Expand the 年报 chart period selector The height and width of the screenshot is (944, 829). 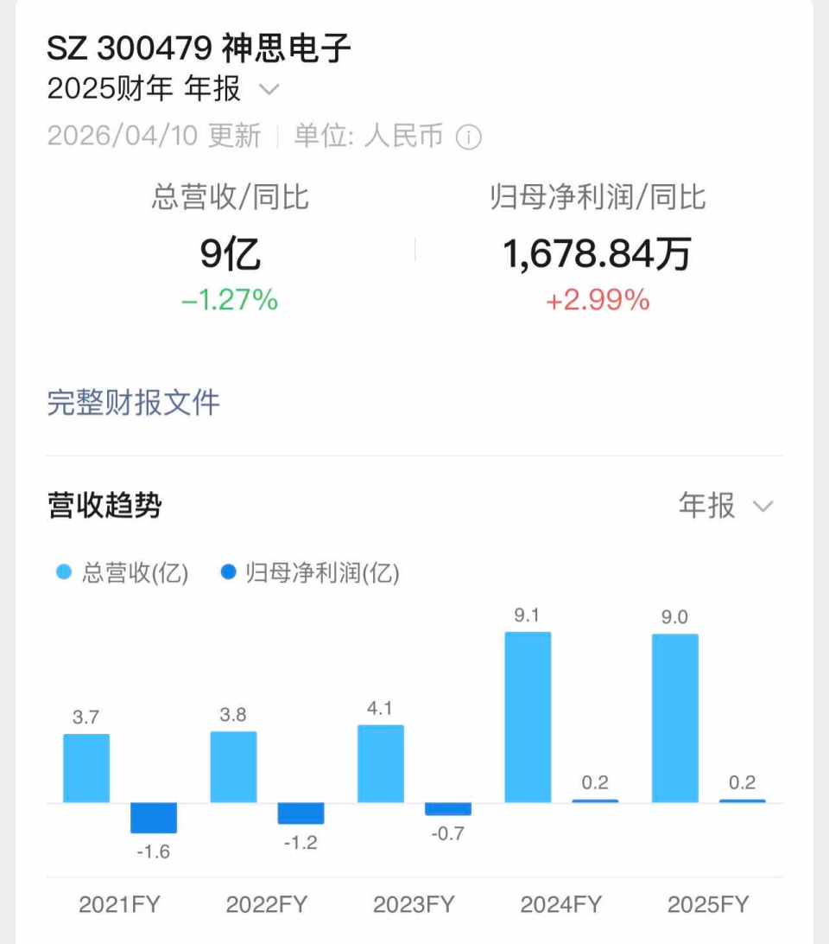click(726, 505)
